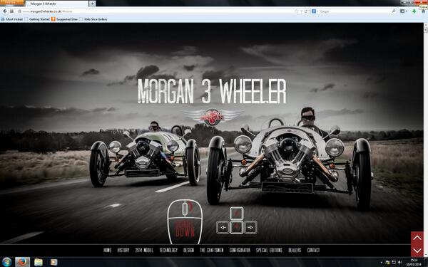Click the network tray icon
Viewport: 428px width, 267px height.
click(x=394, y=263)
